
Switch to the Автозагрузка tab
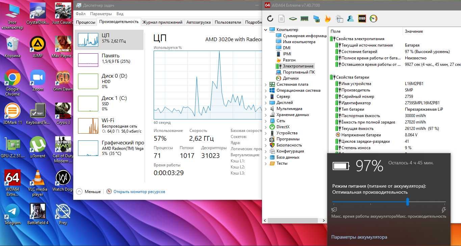(x=199, y=22)
